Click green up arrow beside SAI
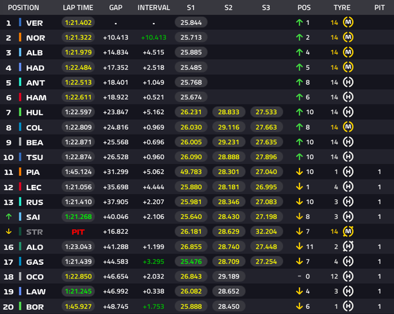This screenshot has width=394, height=314. [9, 216]
